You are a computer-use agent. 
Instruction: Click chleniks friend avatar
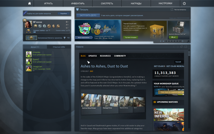click(x=29, y=54)
